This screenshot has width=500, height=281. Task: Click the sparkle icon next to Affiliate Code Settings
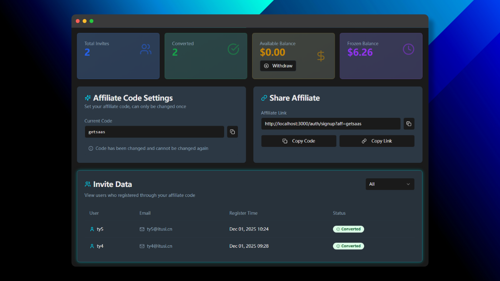(87, 98)
